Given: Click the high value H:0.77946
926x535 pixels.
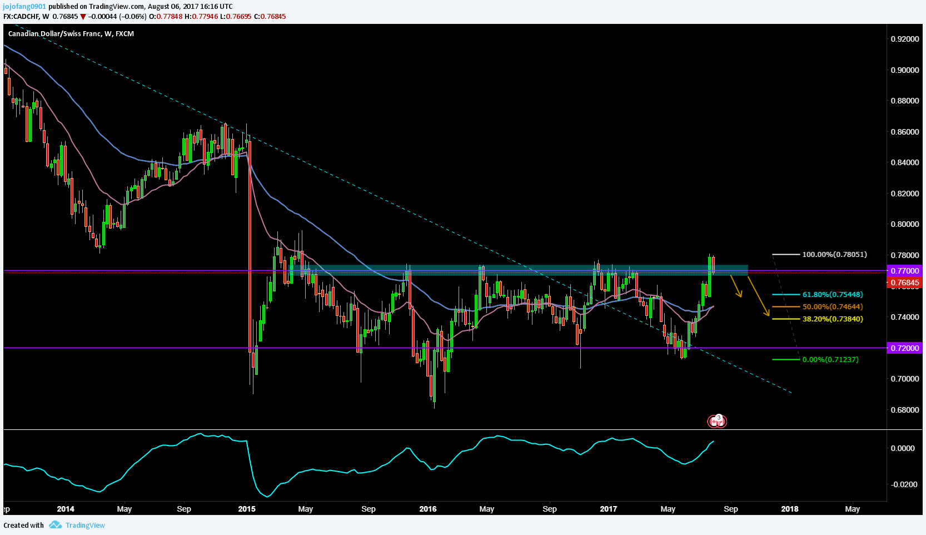Looking at the screenshot, I should (202, 17).
